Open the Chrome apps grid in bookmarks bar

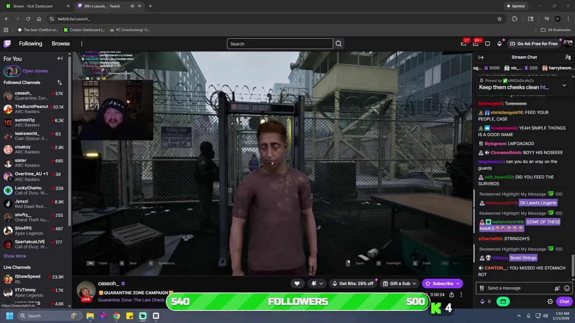pos(6,30)
